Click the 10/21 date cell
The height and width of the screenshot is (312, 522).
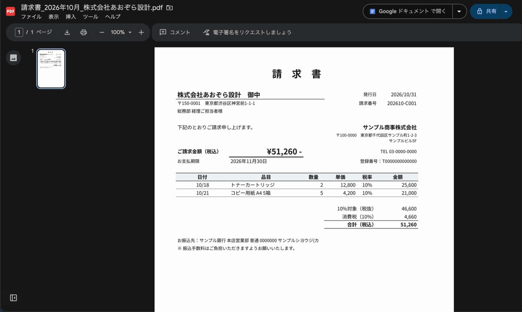tap(203, 193)
